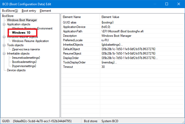Image resolution: width=185 pixels, height=124 pixels.
Task: Click the GUID value in status bar
Action: coord(42,121)
